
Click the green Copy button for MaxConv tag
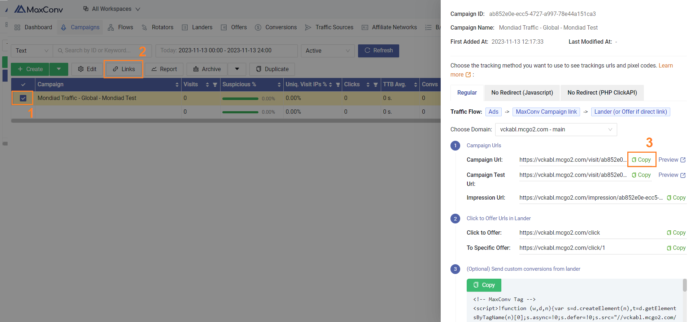pos(484,285)
